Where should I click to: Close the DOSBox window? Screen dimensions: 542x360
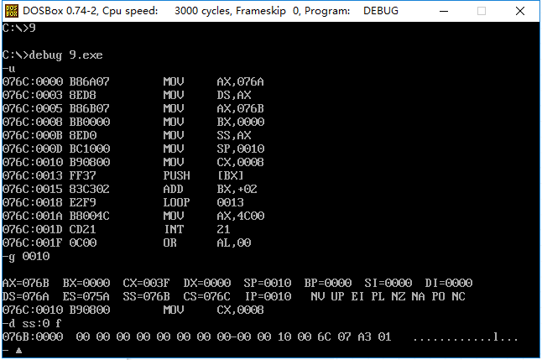(x=520, y=11)
